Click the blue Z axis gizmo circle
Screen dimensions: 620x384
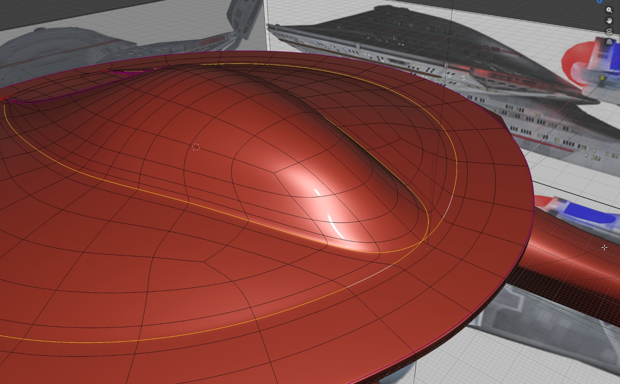[x=600, y=1]
